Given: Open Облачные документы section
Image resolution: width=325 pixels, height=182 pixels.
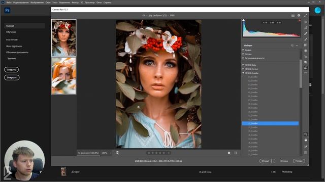Looking at the screenshot, I should (x=17, y=53).
